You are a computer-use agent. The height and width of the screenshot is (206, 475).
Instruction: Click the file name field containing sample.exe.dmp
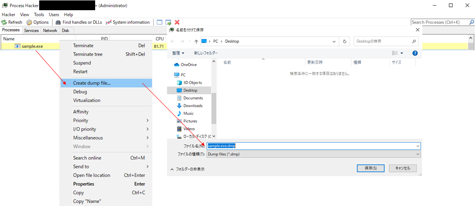(310, 146)
